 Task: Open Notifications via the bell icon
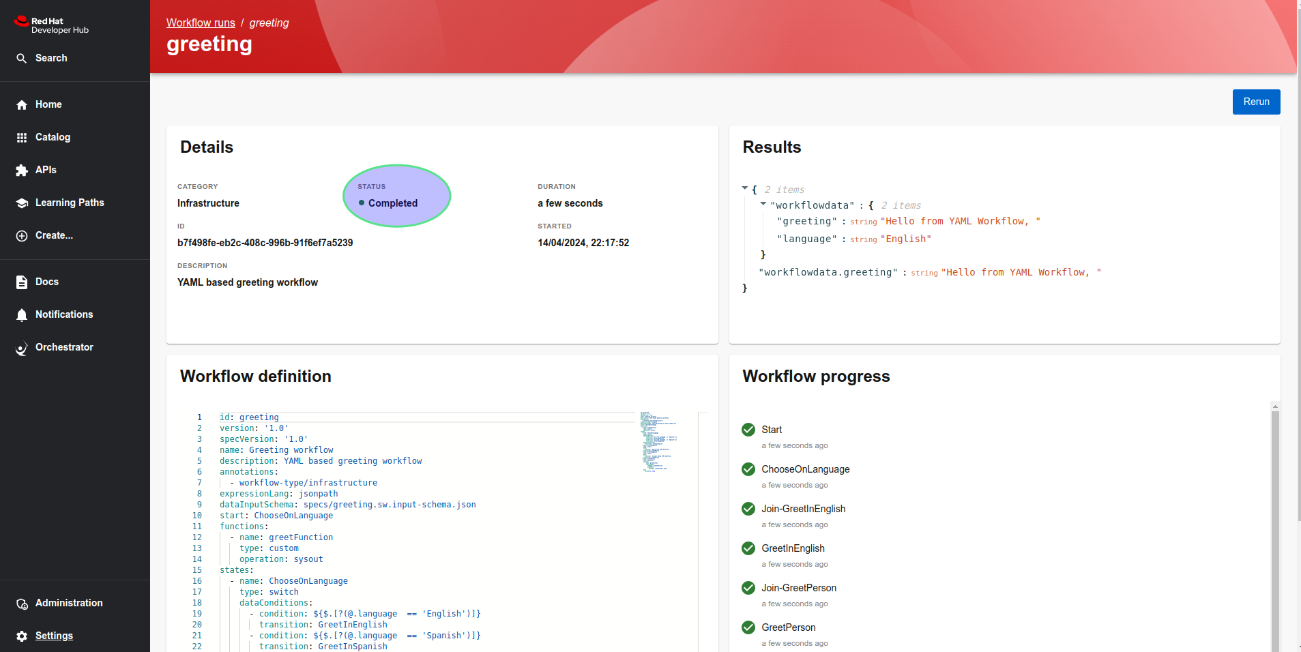pos(22,315)
